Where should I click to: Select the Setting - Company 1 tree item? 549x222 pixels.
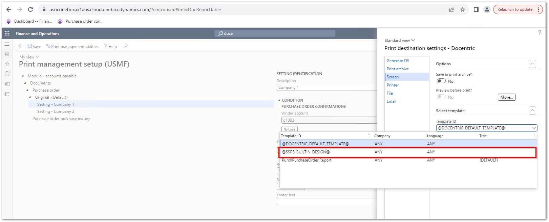[x=151, y=104]
